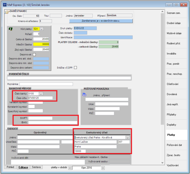Click the Ulice field in POŠTOVNÍ POUKÁZKA
The width and height of the screenshot is (190, 174).
(x=112, y=104)
